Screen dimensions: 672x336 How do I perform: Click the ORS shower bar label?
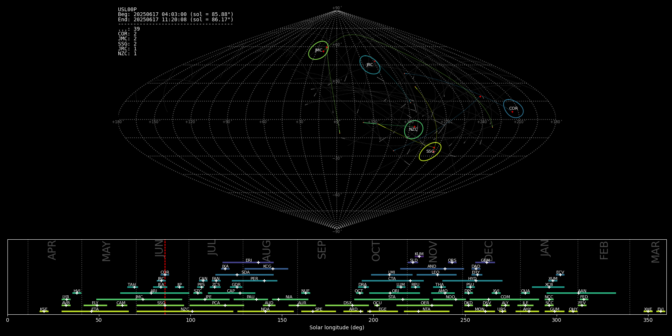tap(452, 261)
